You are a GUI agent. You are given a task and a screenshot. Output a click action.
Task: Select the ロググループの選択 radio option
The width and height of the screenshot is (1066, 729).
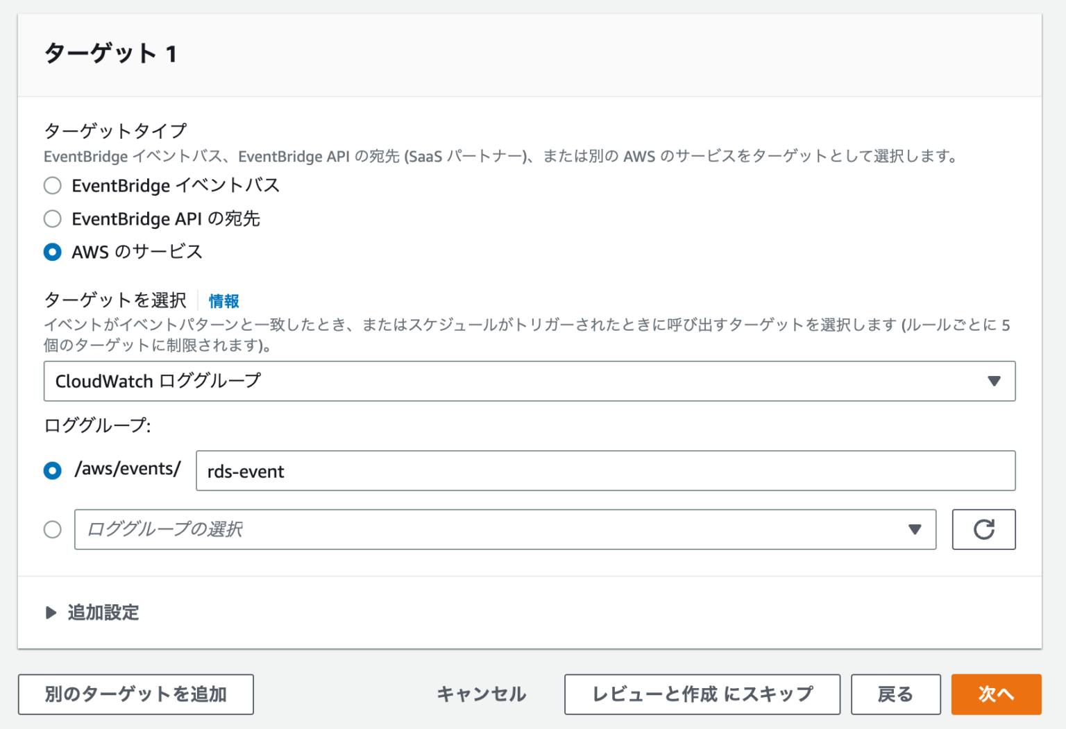click(x=52, y=529)
